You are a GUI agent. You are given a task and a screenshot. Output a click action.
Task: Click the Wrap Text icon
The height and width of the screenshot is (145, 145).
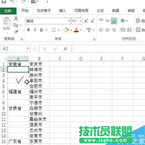(138, 21)
